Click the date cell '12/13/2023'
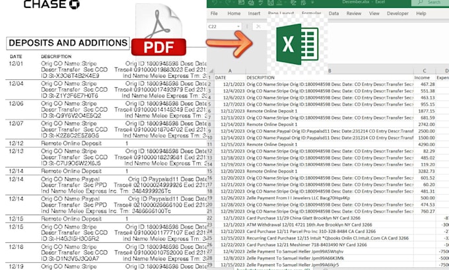Viewport: 449px width, 270px height. (x=230, y=118)
